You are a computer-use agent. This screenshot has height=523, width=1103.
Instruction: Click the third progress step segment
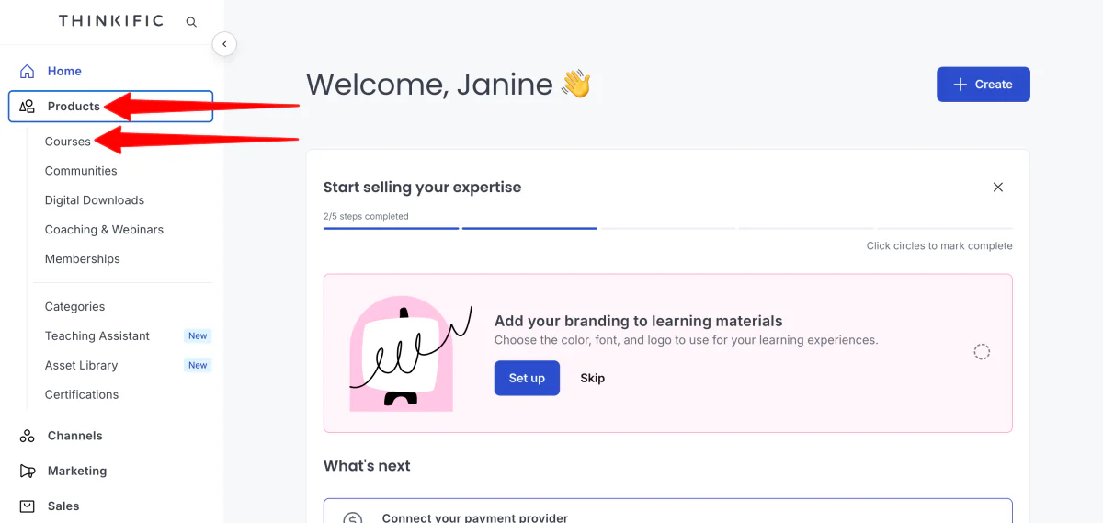(668, 228)
